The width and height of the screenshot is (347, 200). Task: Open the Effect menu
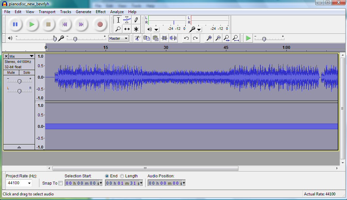tap(101, 12)
